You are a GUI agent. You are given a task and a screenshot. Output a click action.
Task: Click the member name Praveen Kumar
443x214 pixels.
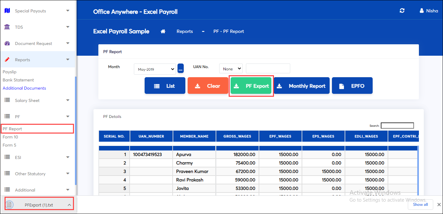pyautogui.click(x=192, y=171)
